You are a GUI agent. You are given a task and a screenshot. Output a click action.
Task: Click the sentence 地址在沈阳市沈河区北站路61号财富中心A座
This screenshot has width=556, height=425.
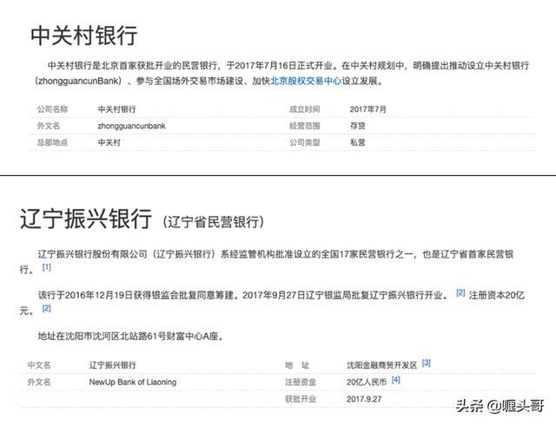(131, 337)
